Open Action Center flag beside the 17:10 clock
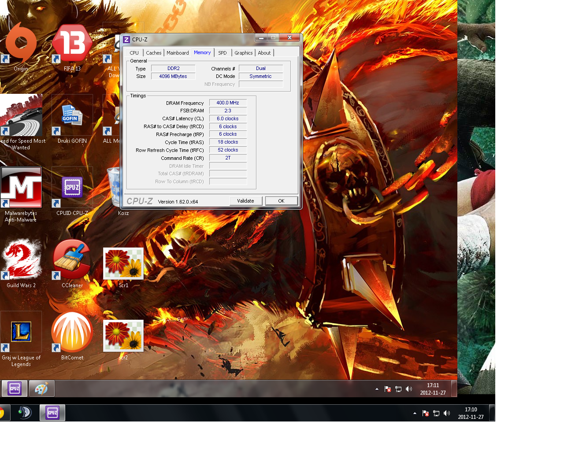This screenshot has width=564, height=451. click(x=426, y=413)
